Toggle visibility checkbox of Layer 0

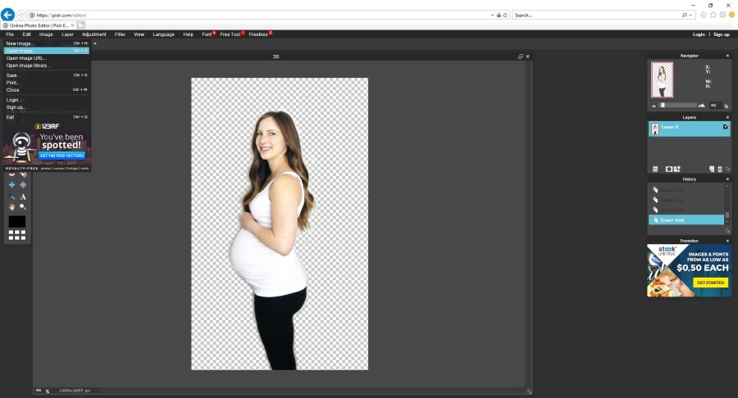coord(725,127)
